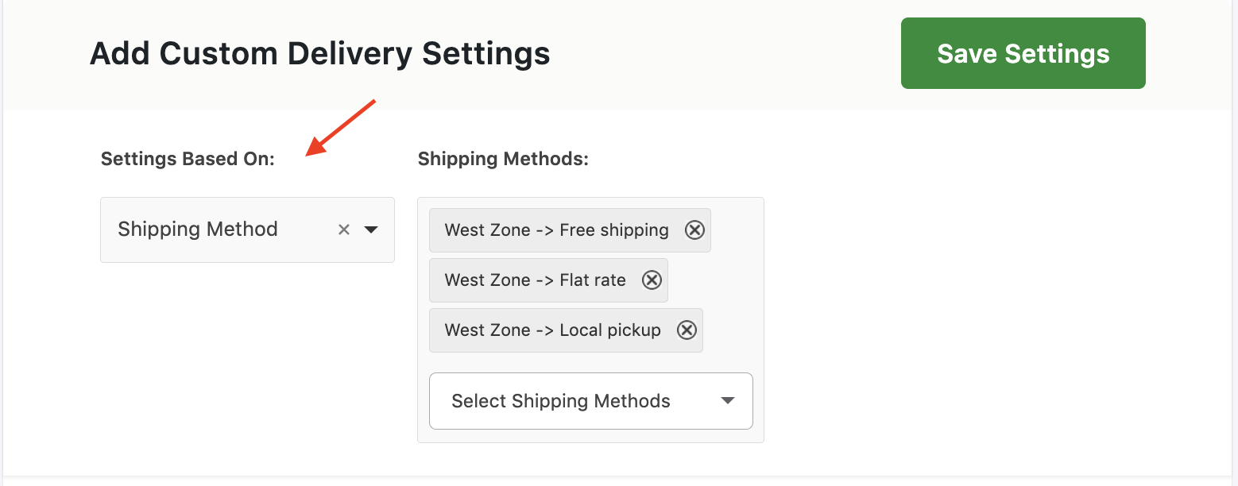Select the West Zone Free shipping chip text
Image resolution: width=1238 pixels, height=486 pixels.
556,230
